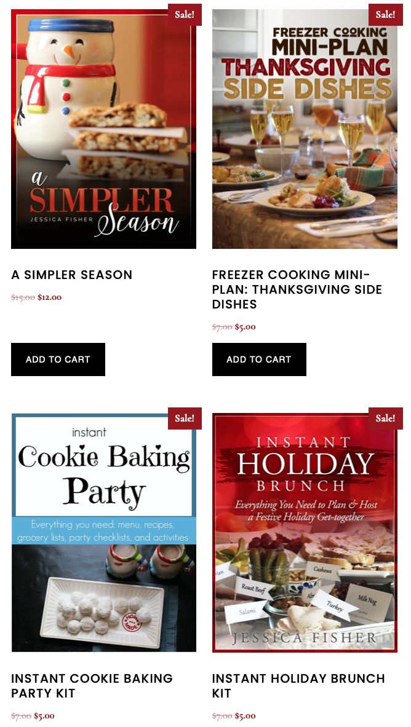Click Sale badge on A Simpler Season
Screen dimensions: 411x727
point(185,14)
